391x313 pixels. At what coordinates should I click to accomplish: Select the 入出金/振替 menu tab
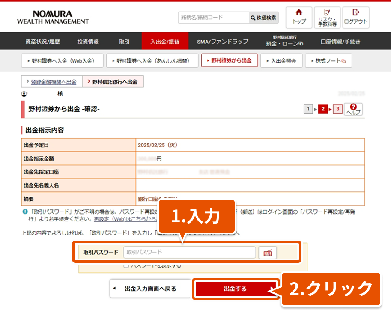(164, 42)
